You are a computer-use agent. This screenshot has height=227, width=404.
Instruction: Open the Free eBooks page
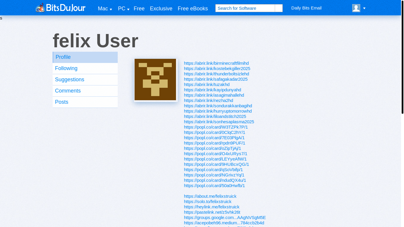tap(193, 9)
